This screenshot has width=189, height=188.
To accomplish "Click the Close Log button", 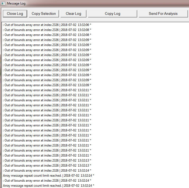I will 15,14.
